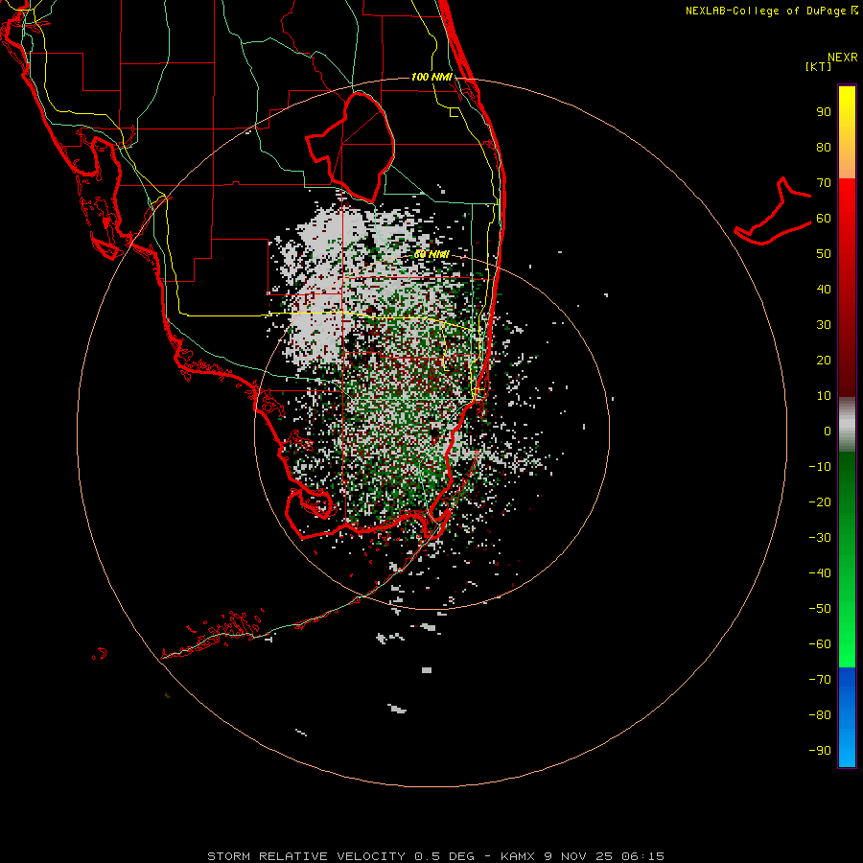The image size is (863, 863).
Task: Click the -70 scale value
Action: [820, 680]
